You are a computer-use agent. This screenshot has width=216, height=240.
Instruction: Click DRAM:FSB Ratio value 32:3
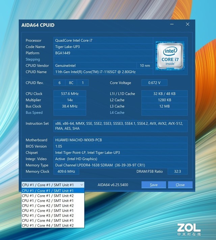178,171
